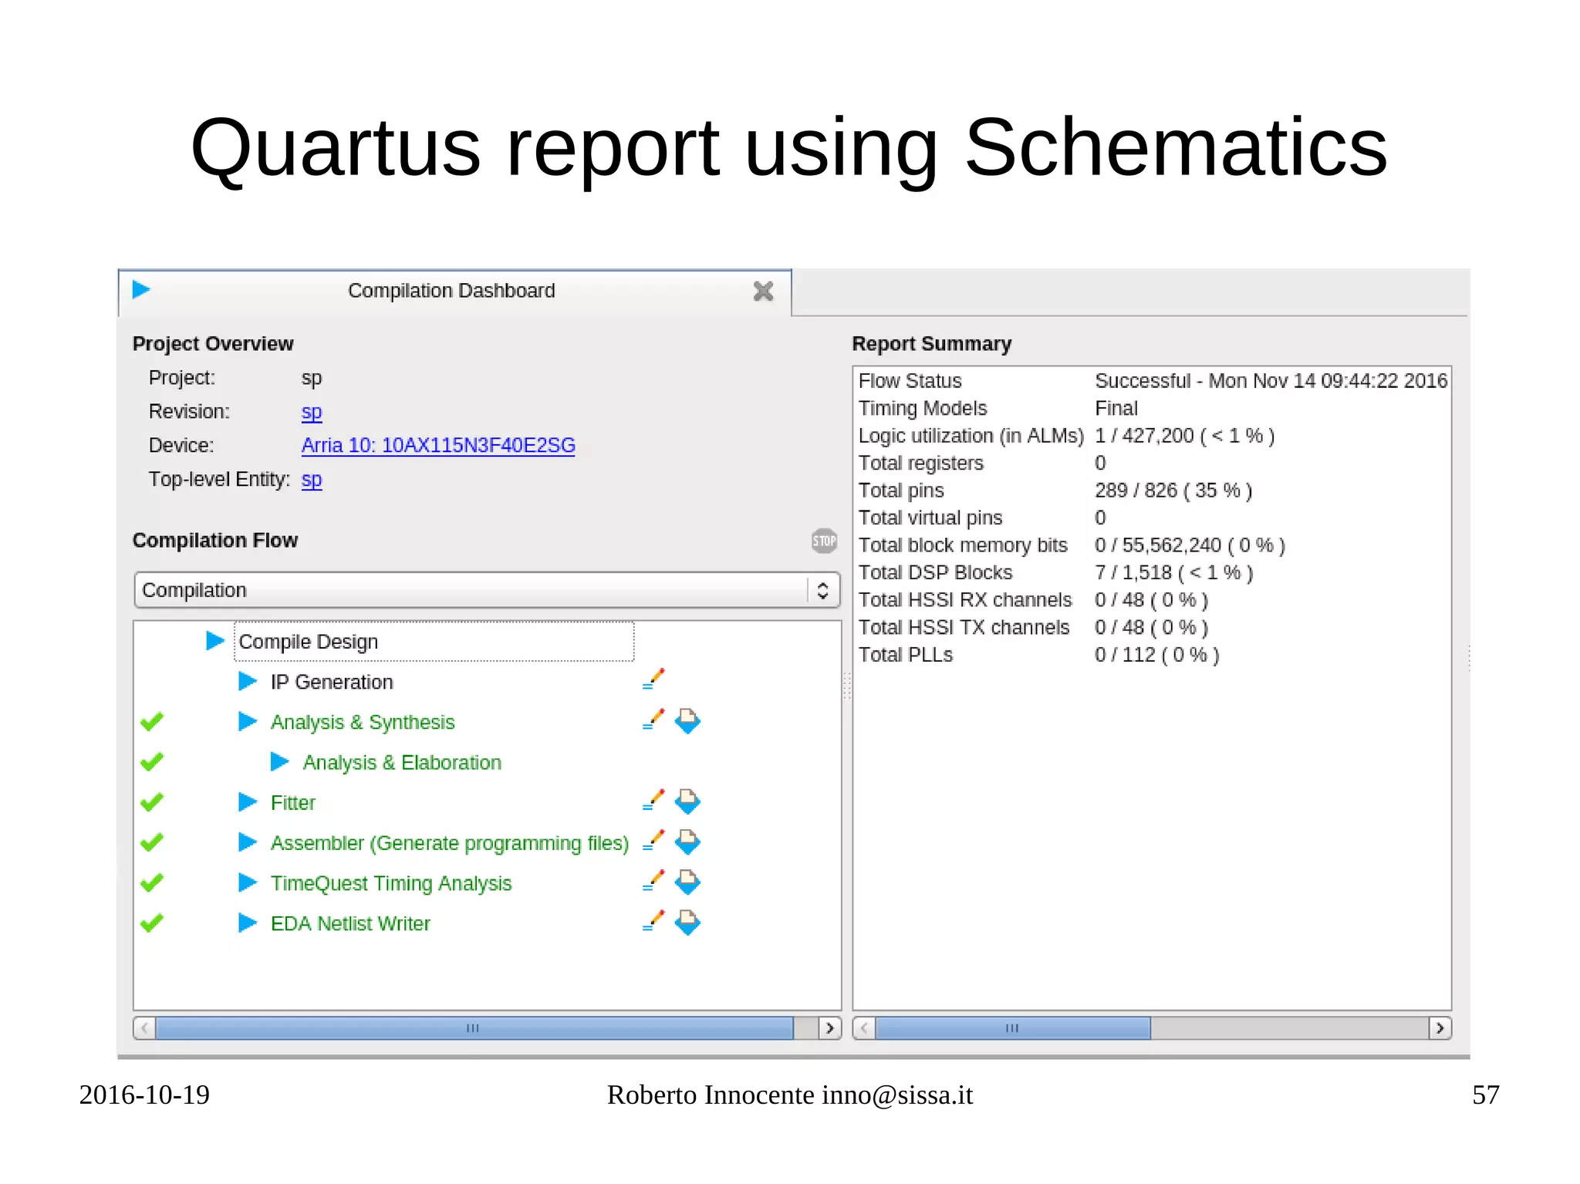Select the Total virtual pins row
Image resolution: width=1580 pixels, height=1184 pixels.
1153,518
